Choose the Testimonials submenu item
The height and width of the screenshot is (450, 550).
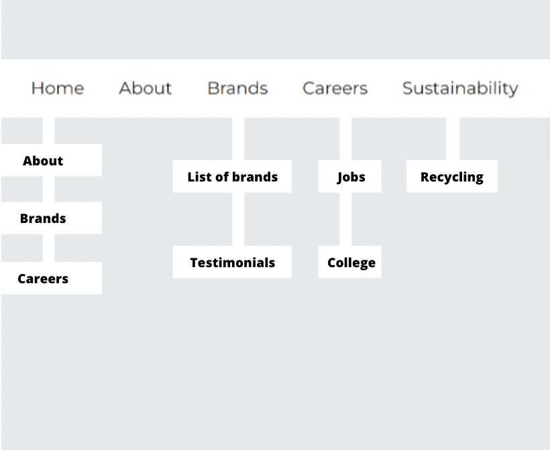[232, 262]
